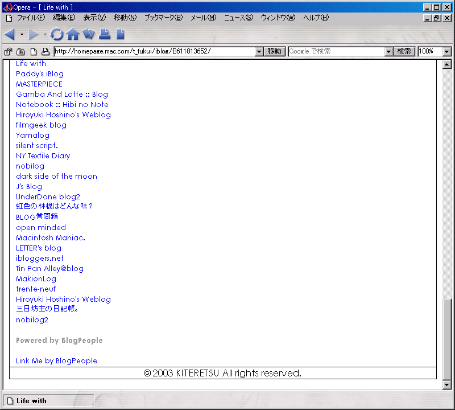Open the ブックマーク(B) menu
Image resolution: width=455 pixels, height=410 pixels.
coord(164,18)
